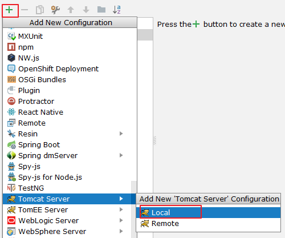285x238 pixels.
Task: Click the Copy Configuration toolbar icon
Action: coord(40,10)
